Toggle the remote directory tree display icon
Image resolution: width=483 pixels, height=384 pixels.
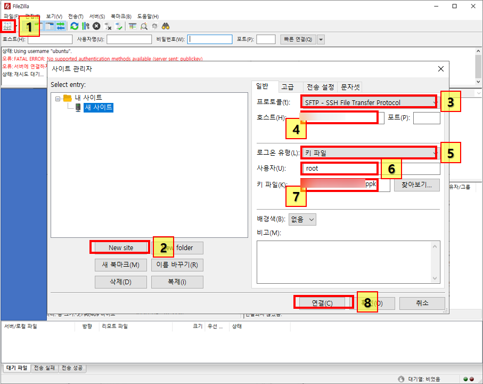coord(50,26)
